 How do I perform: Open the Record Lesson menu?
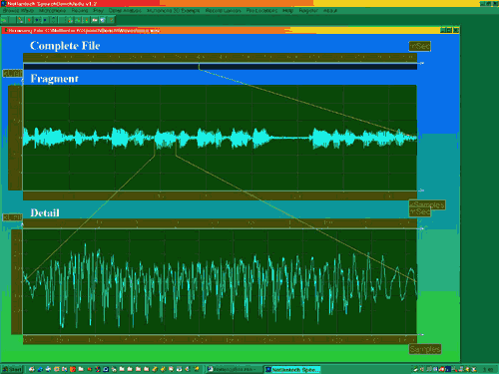coord(223,11)
